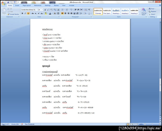Switch to the Insert tab

coord(17,5)
